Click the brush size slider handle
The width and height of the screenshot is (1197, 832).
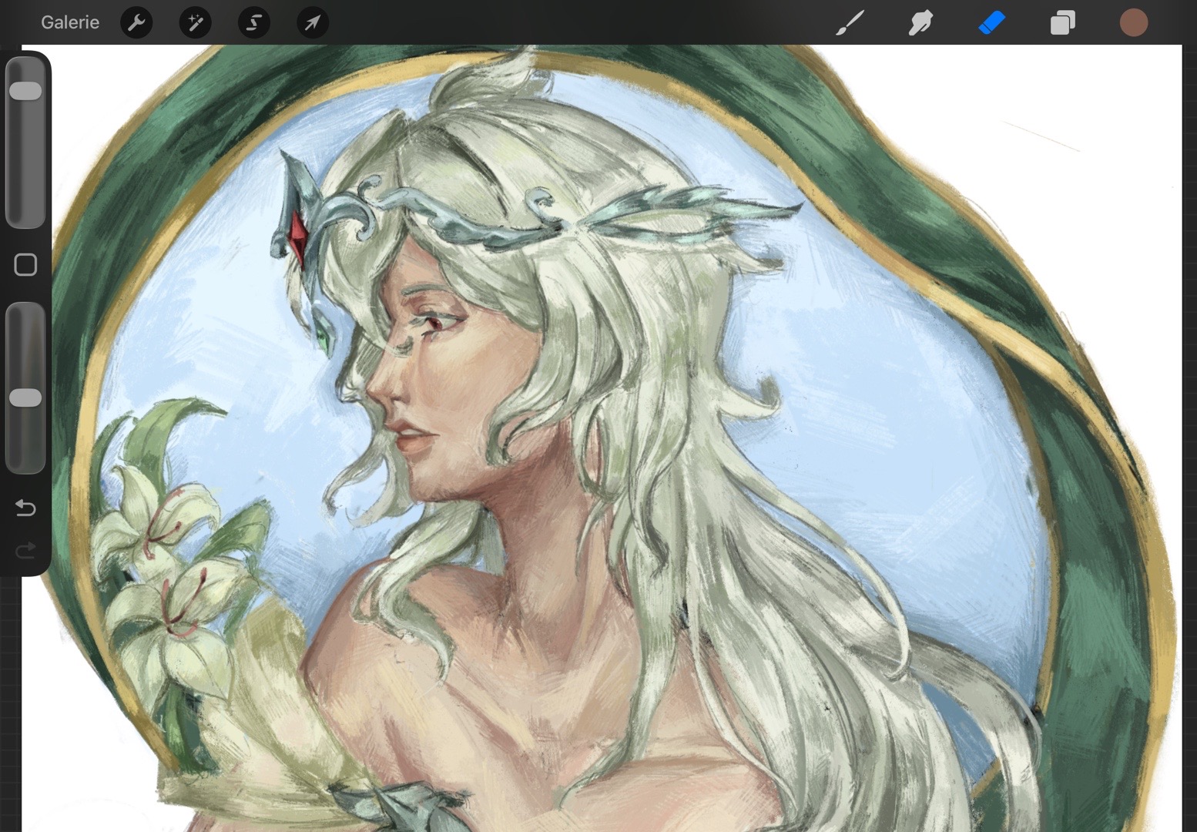pos(25,91)
